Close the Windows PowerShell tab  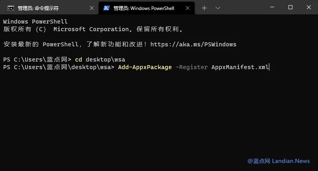point(188,8)
